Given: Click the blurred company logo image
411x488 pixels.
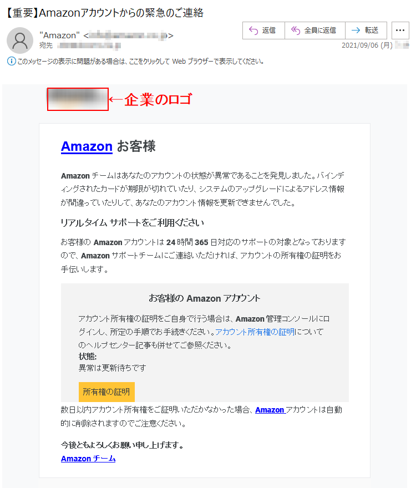Looking at the screenshot, I should click(x=78, y=99).
